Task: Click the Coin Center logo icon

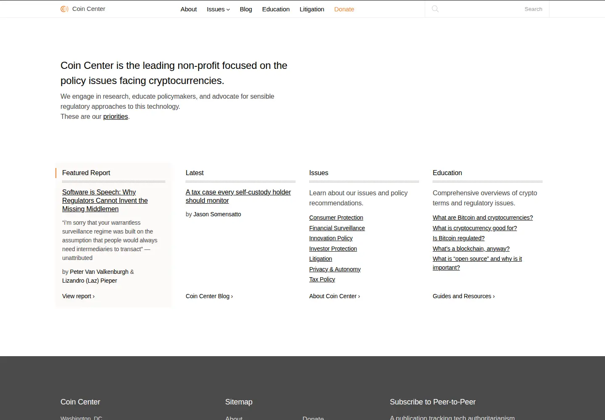Action: (64, 9)
